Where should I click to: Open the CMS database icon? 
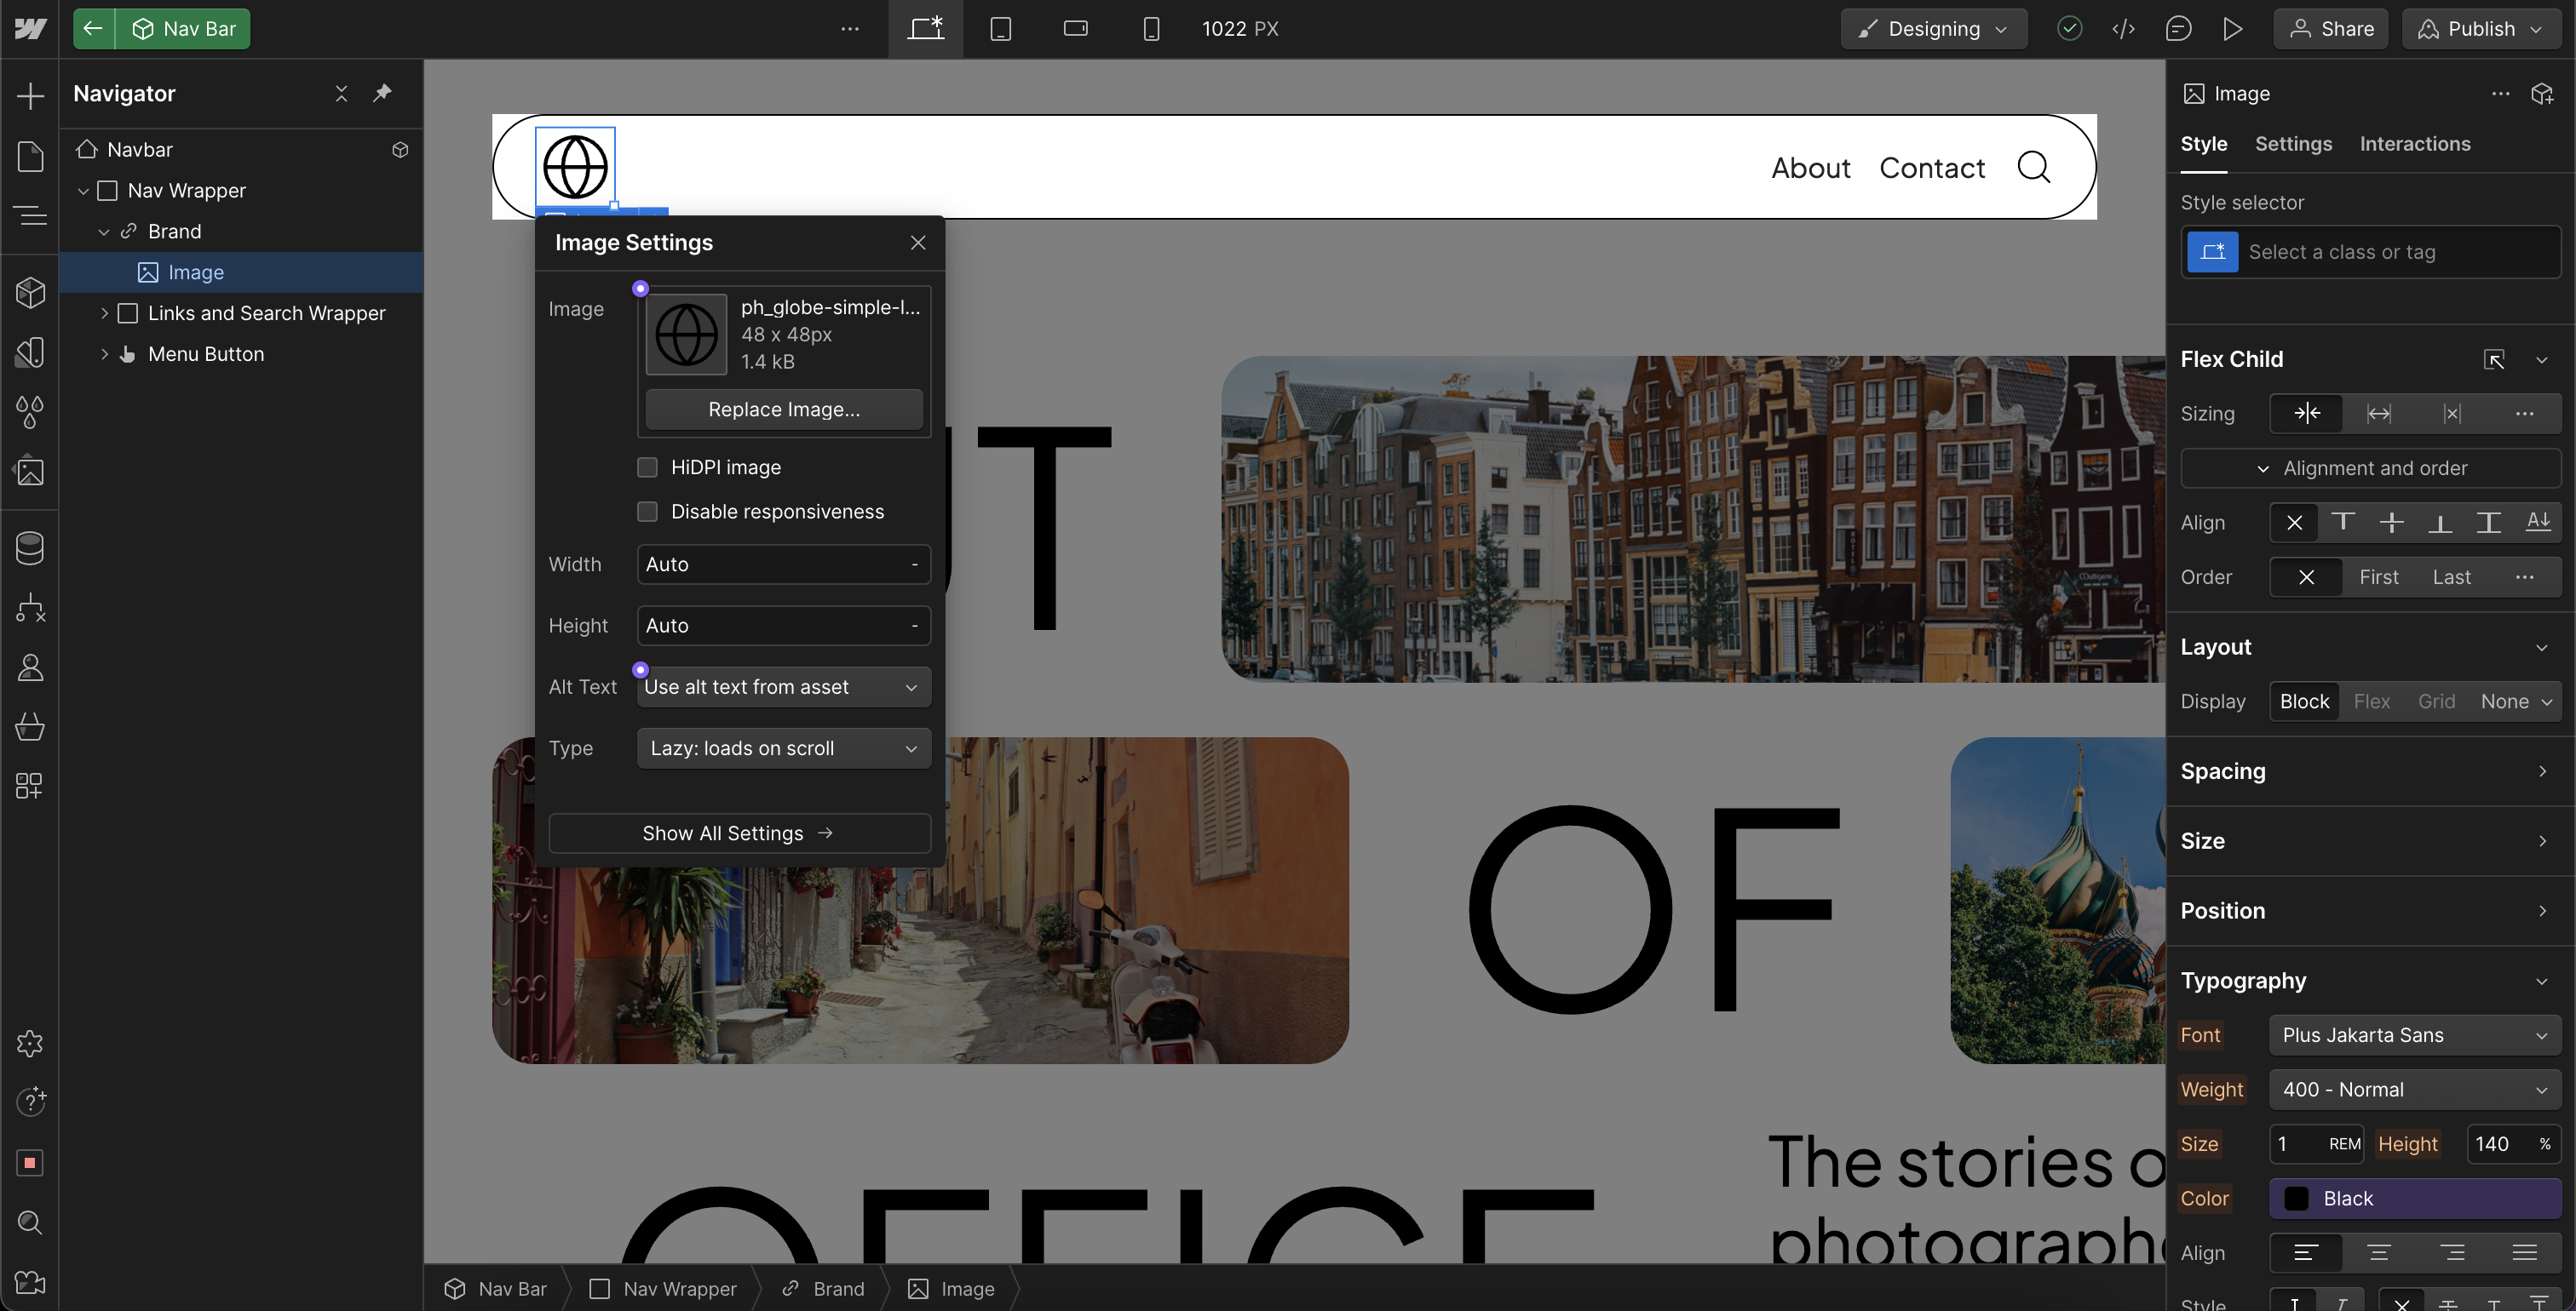(30, 547)
